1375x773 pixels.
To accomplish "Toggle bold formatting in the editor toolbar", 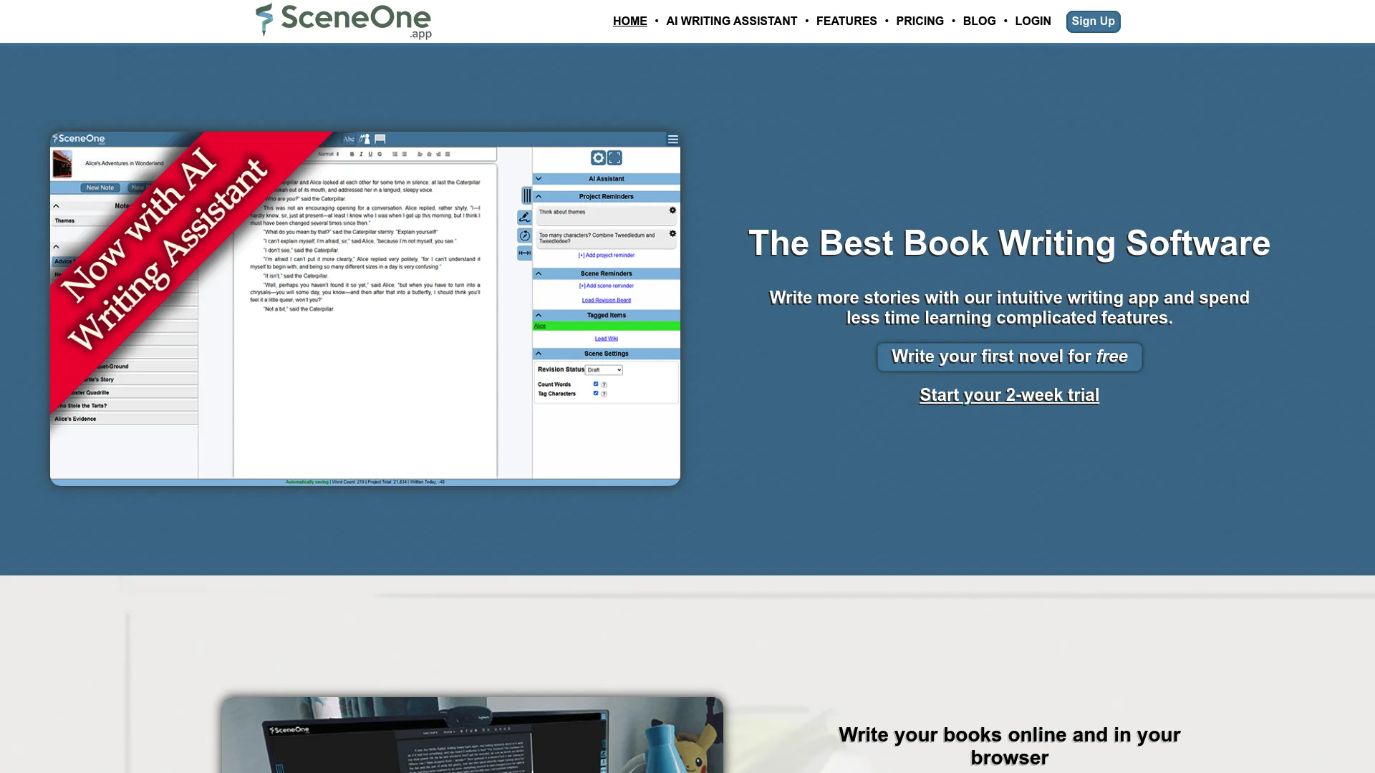I will (352, 154).
